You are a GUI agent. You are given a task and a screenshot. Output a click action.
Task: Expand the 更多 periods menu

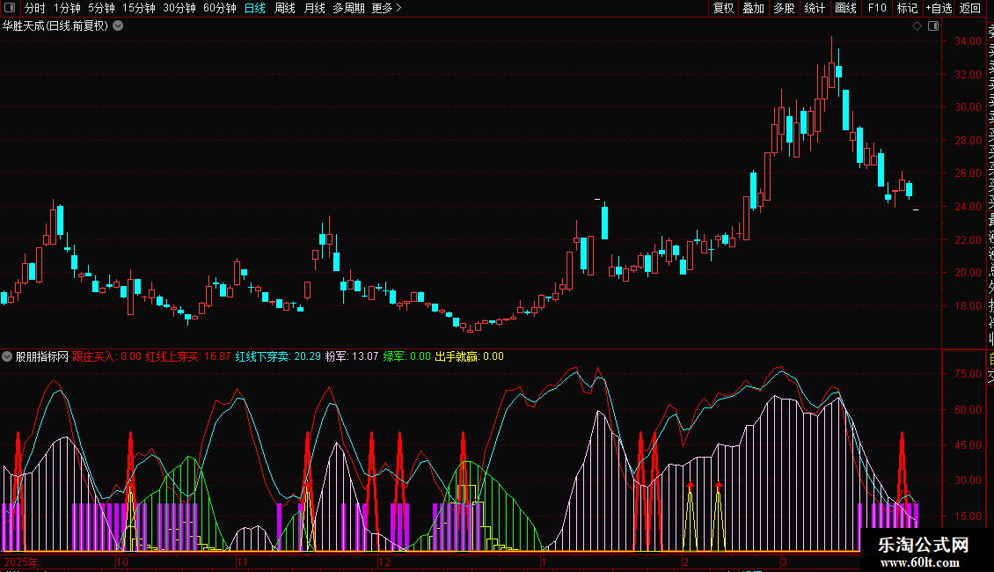[x=387, y=8]
